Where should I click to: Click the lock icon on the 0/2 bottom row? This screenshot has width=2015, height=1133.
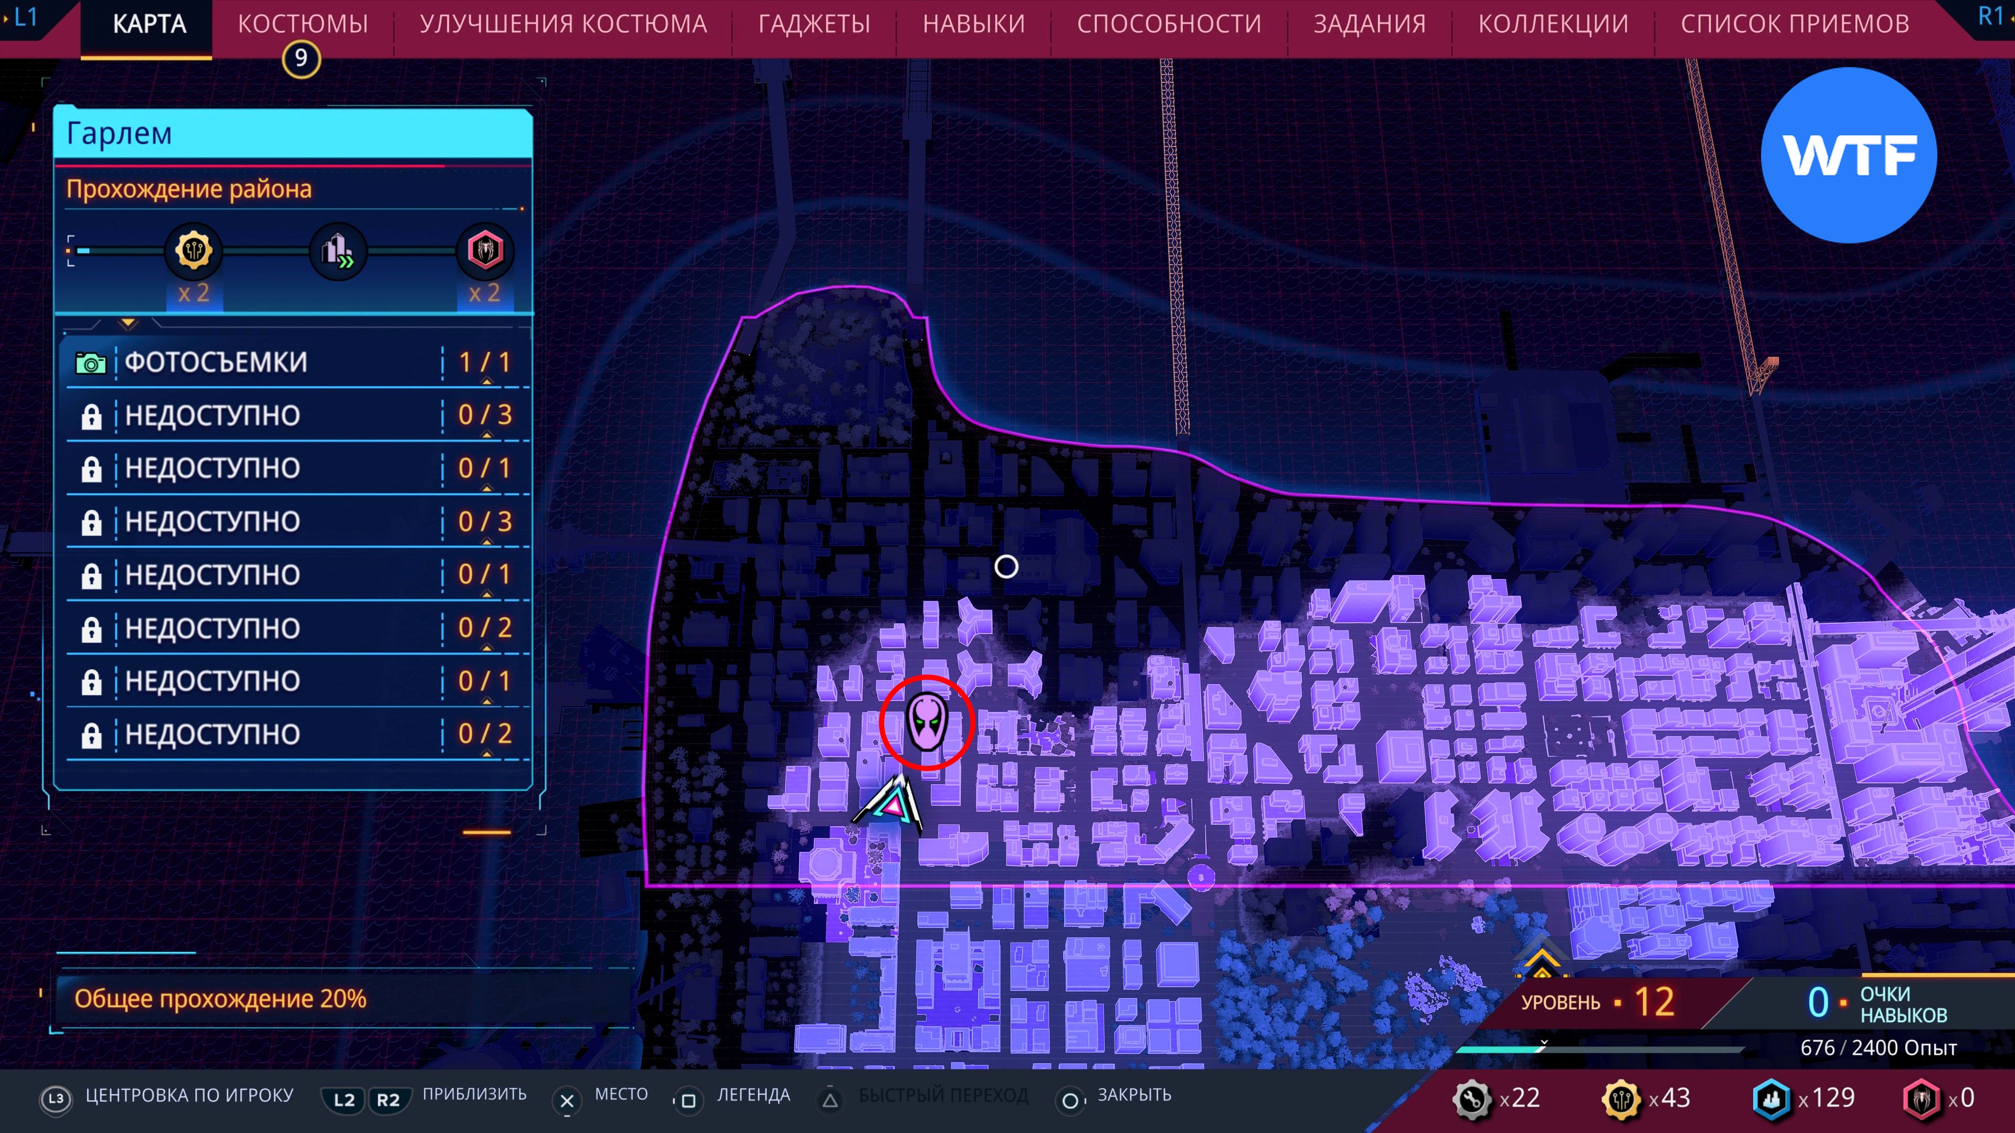click(91, 735)
